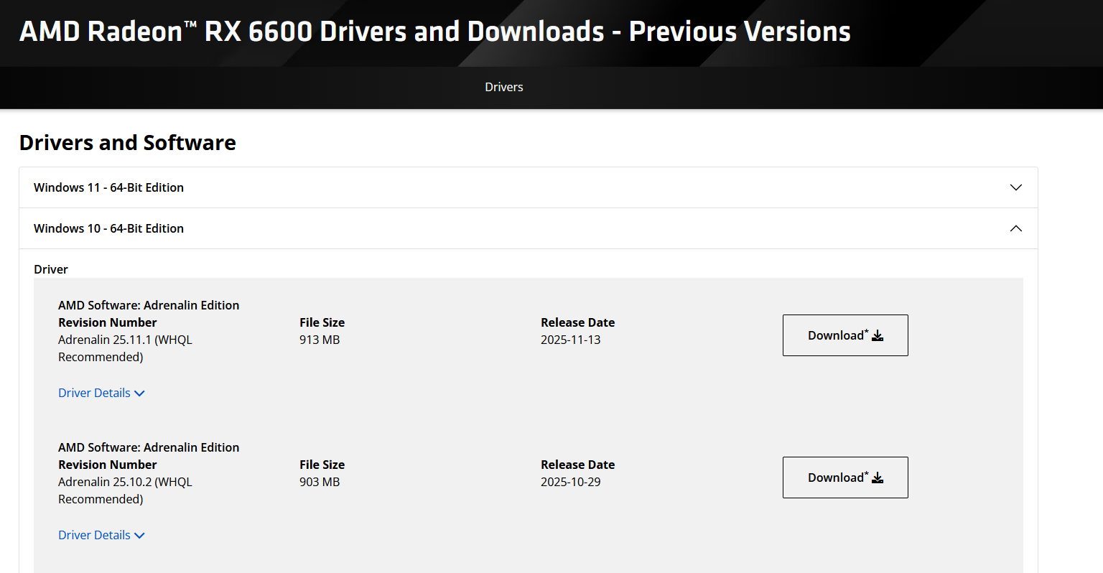1103x573 pixels.
Task: Select the page title AMD Radeon RX 6600 heading
Action: pyautogui.click(x=435, y=32)
